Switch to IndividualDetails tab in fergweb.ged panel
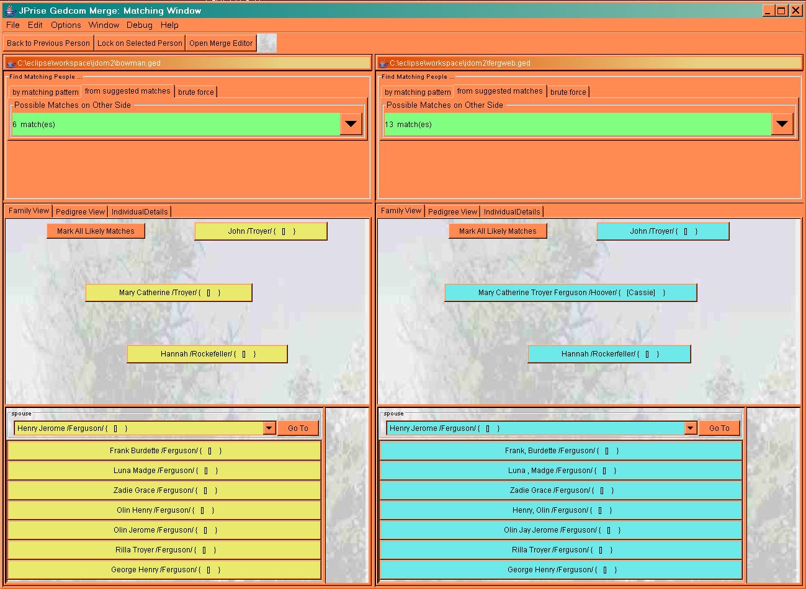The image size is (806, 589). 512,211
